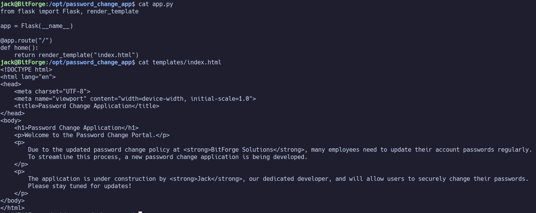This screenshot has height=213, width=536.
Task: Click the title tag 'Password Change Application'
Action: pyautogui.click(x=87, y=106)
